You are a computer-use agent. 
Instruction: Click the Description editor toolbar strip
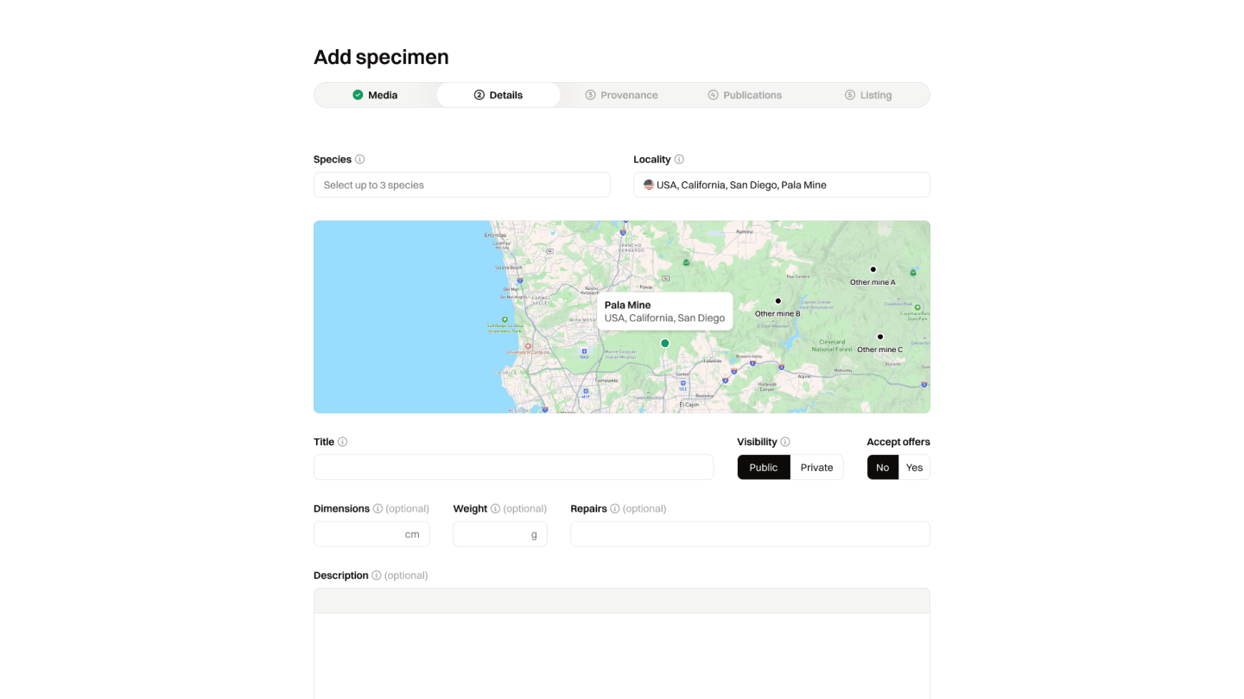pyautogui.click(x=622, y=601)
